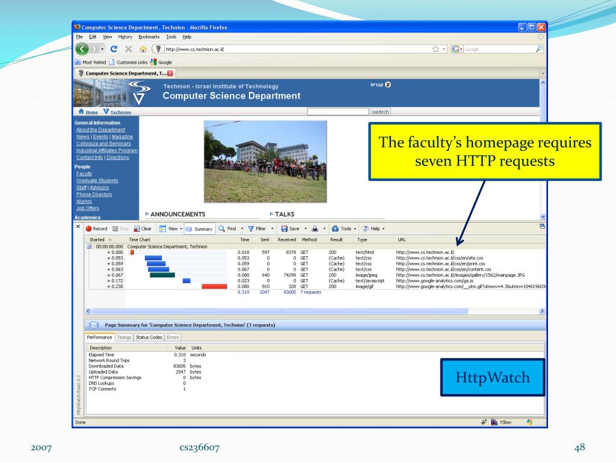This screenshot has width=616, height=462.
Task: Bookmark page with the star icon
Action: [436, 49]
